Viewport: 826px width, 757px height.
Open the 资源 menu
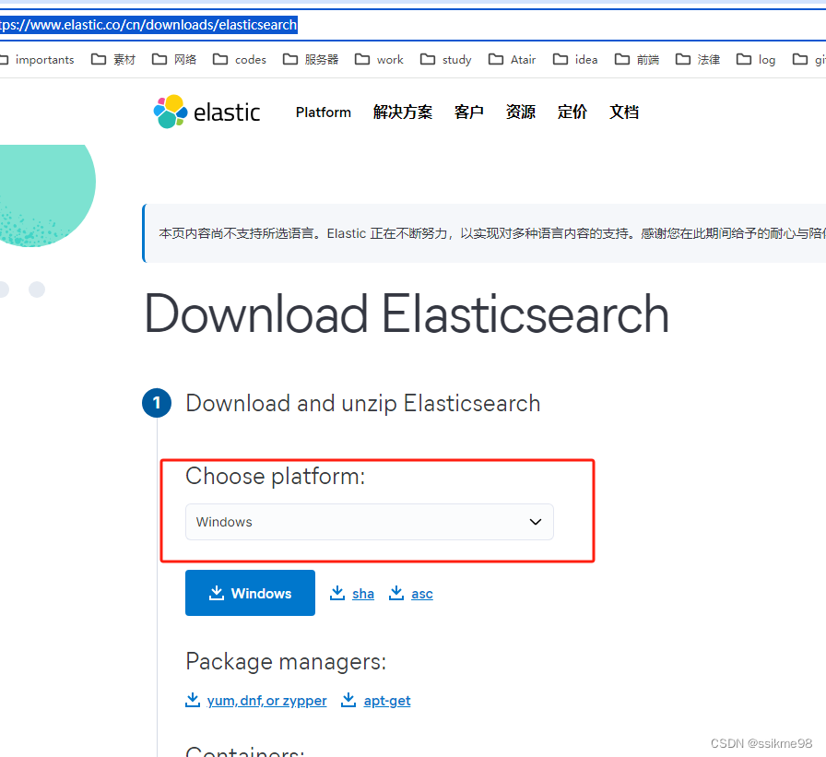[521, 112]
